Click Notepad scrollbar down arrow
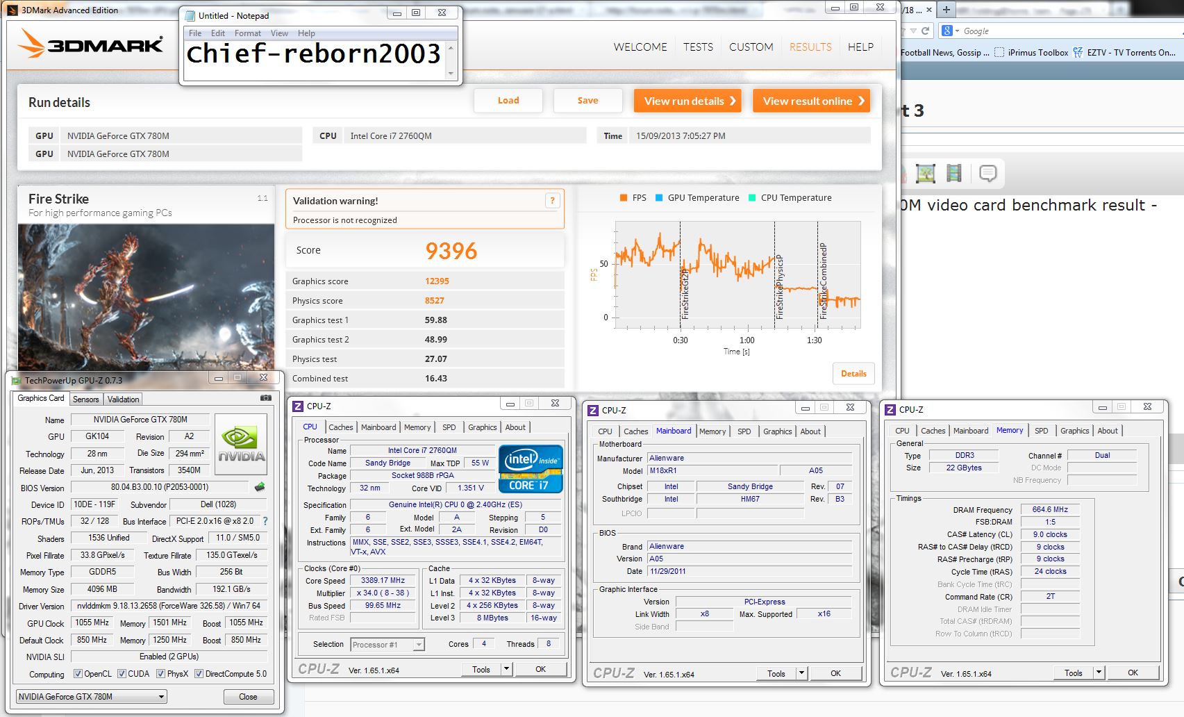This screenshot has width=1184, height=717. [451, 73]
